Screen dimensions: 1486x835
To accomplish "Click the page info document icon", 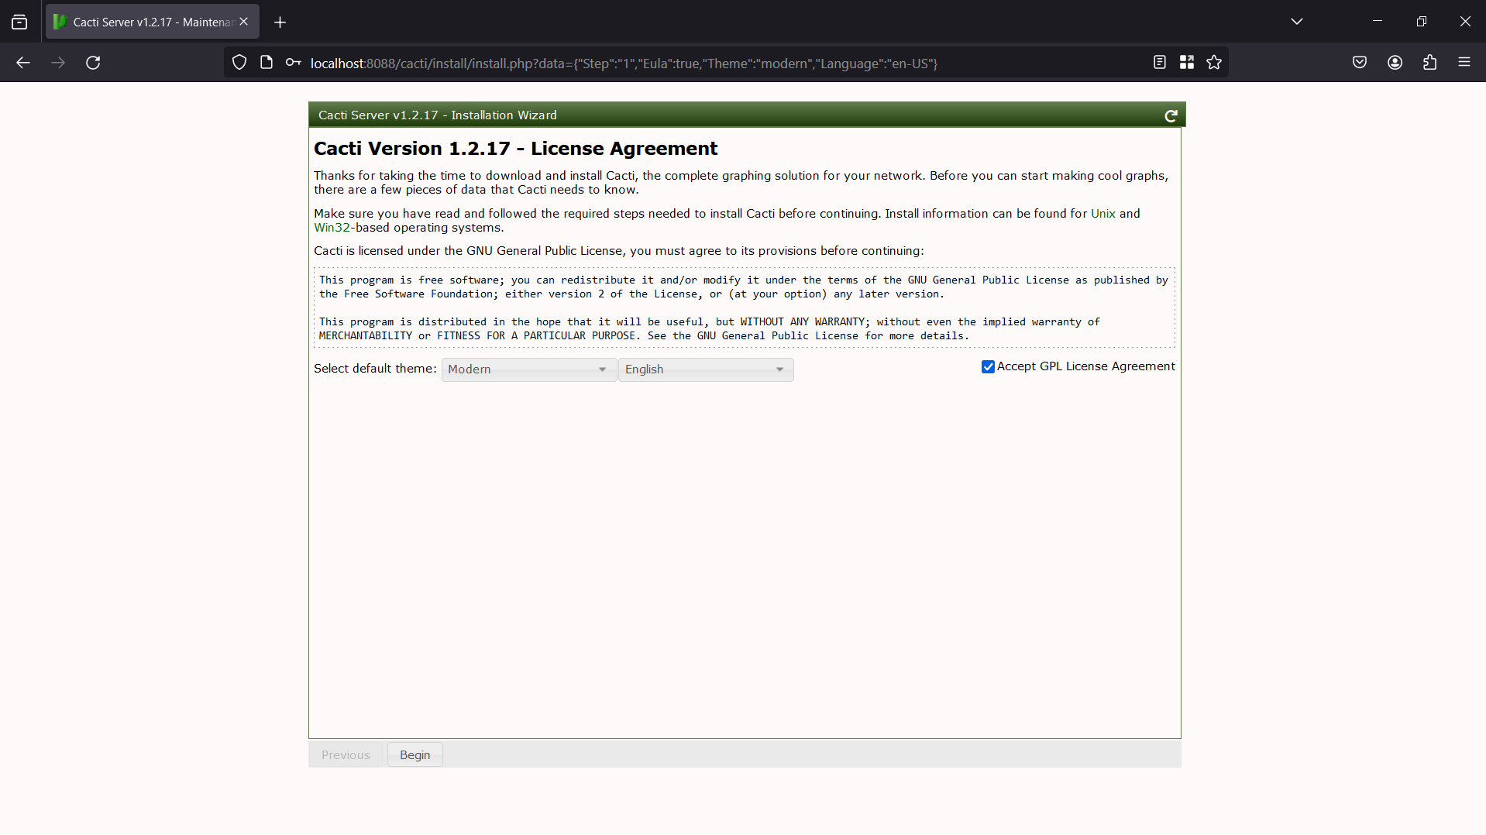I will click(x=267, y=63).
